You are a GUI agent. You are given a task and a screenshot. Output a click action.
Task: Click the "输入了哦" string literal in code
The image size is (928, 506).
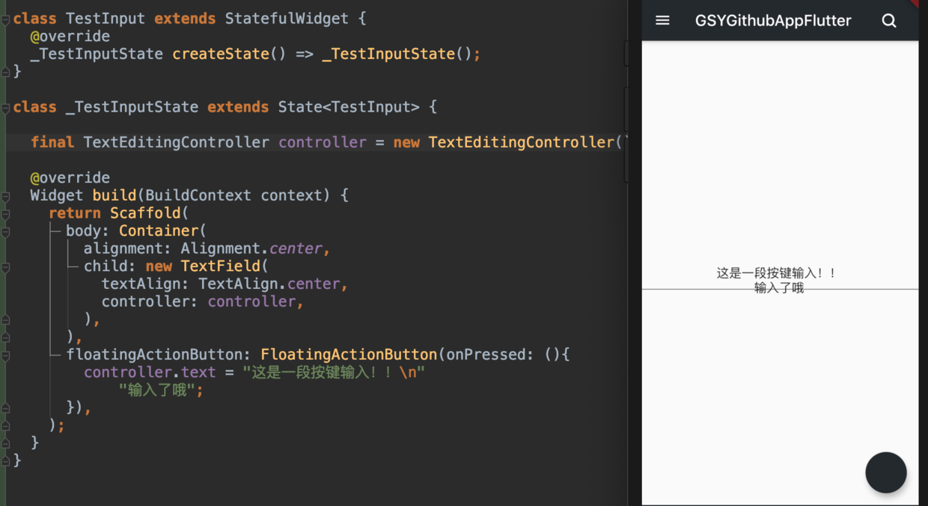click(161, 390)
